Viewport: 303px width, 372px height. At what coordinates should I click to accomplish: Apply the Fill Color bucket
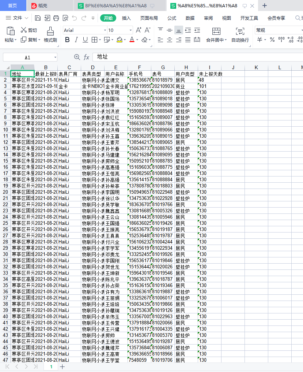pyautogui.click(x=120, y=40)
